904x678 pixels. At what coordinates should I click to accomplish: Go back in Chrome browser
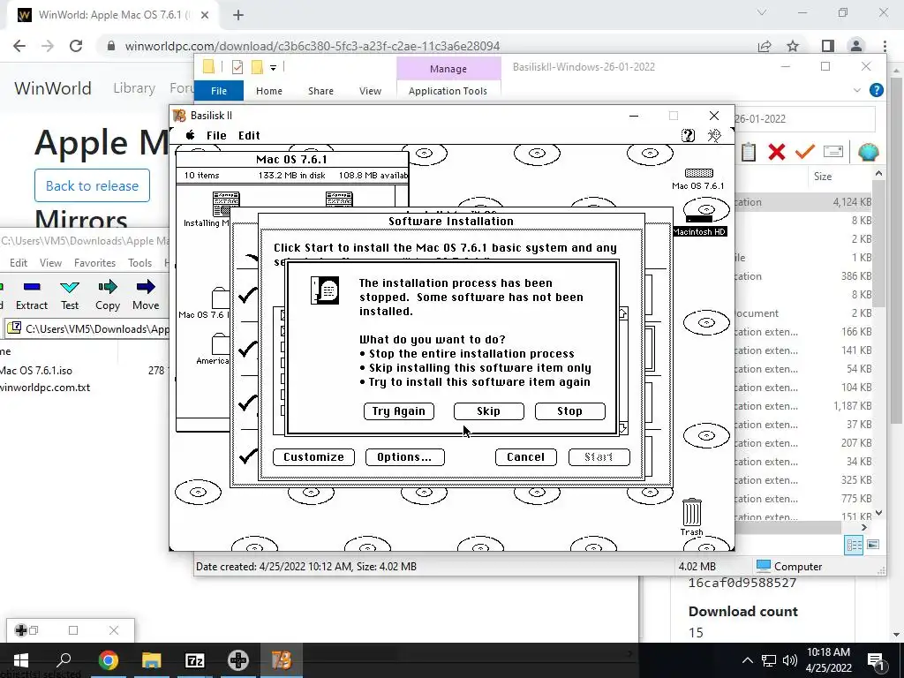coord(19,46)
